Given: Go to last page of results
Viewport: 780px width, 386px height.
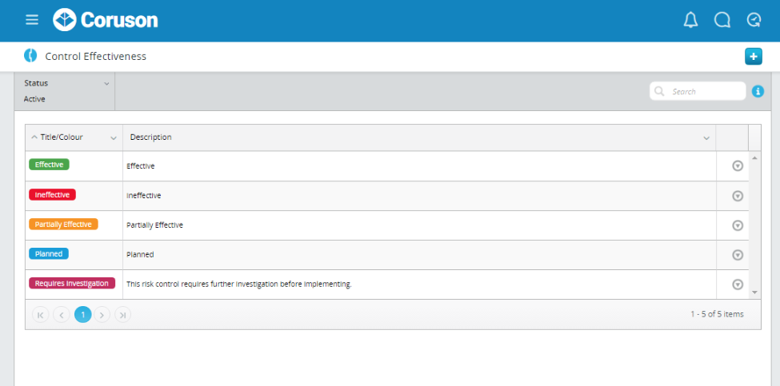Looking at the screenshot, I should [123, 314].
